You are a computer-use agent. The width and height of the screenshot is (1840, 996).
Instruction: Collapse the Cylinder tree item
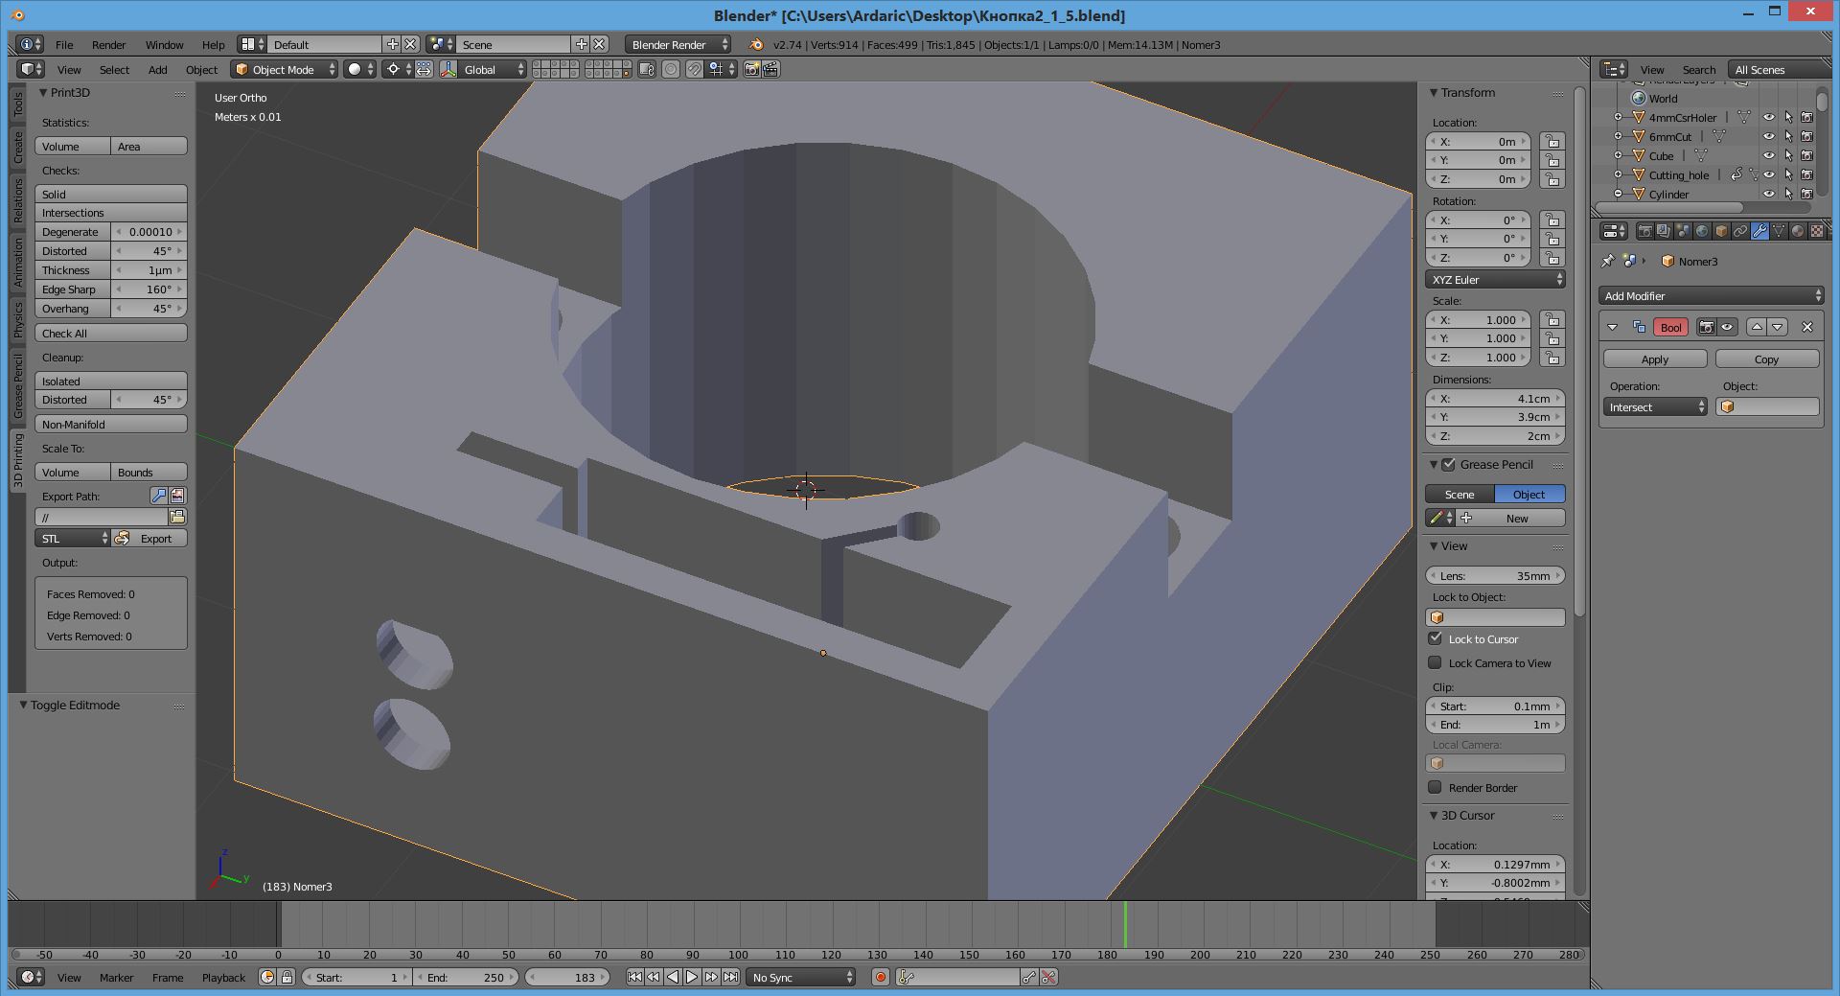pos(1618,194)
